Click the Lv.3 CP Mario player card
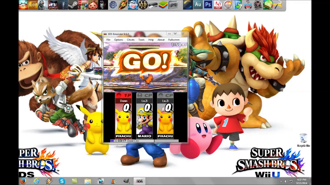Screen dimensions: 330x185 click(144, 116)
